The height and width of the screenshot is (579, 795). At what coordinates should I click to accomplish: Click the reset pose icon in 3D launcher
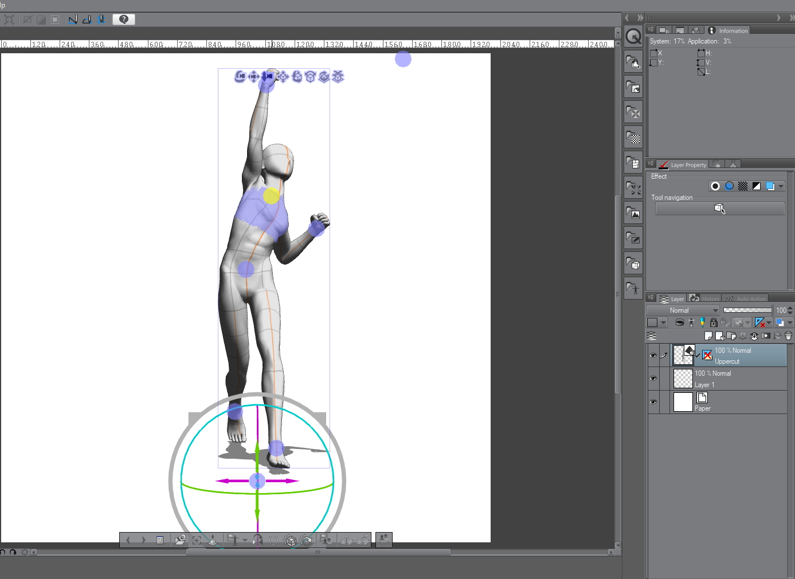(273, 540)
